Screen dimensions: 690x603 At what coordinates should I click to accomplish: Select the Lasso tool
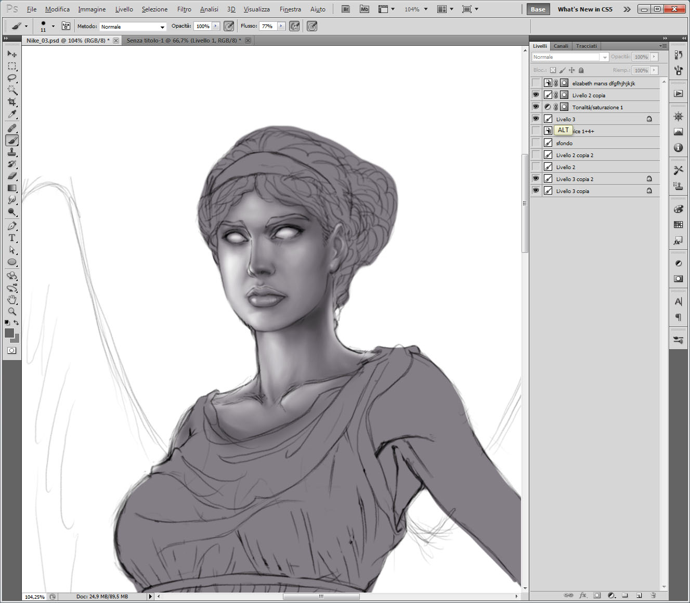coord(12,78)
